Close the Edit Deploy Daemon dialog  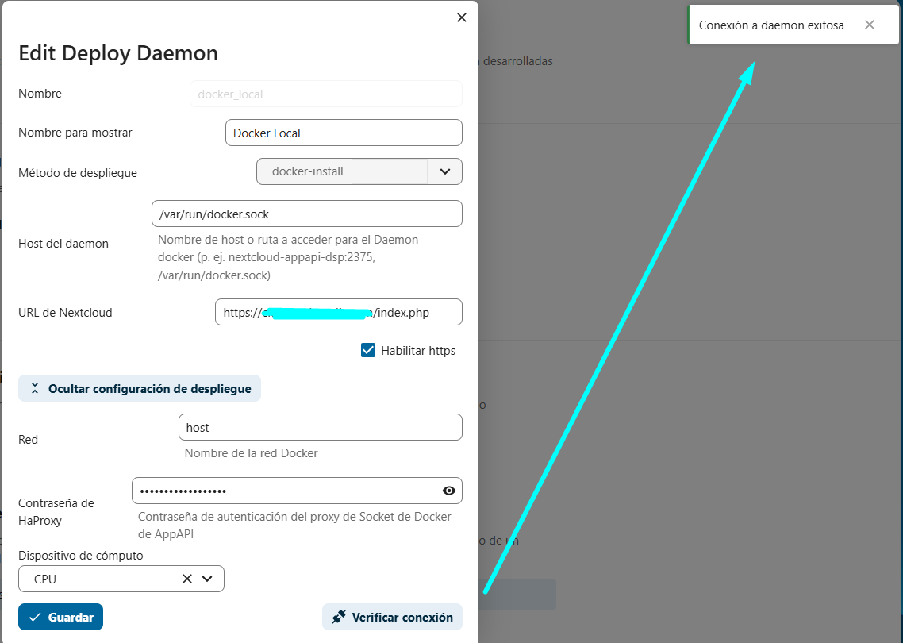point(462,17)
